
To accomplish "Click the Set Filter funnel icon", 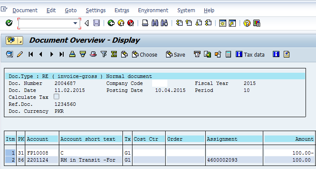I will [x=104, y=54].
